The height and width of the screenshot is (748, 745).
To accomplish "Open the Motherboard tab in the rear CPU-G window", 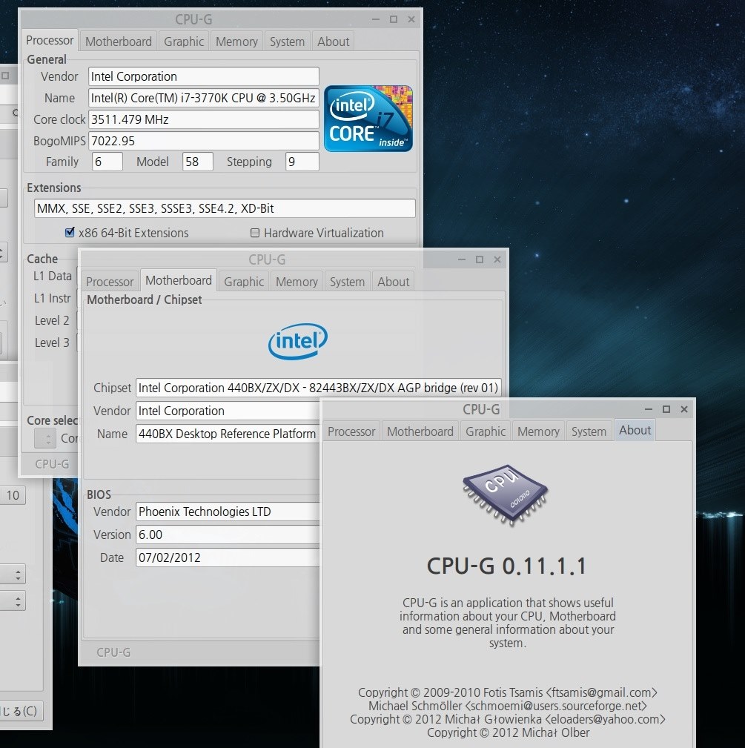I will click(x=119, y=42).
